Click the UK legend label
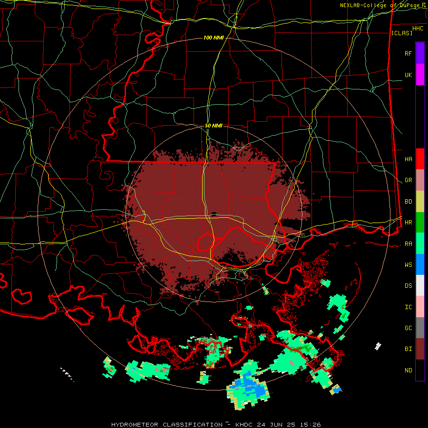This screenshot has width=428, height=428. [x=408, y=75]
